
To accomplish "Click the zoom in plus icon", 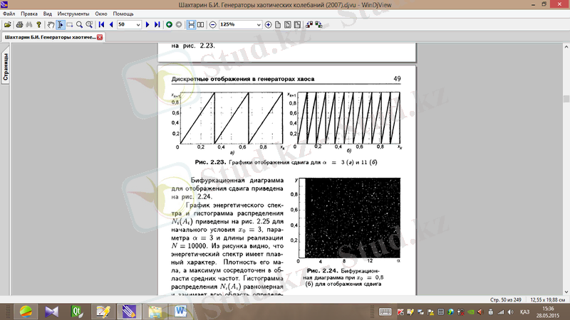I will click(268, 24).
